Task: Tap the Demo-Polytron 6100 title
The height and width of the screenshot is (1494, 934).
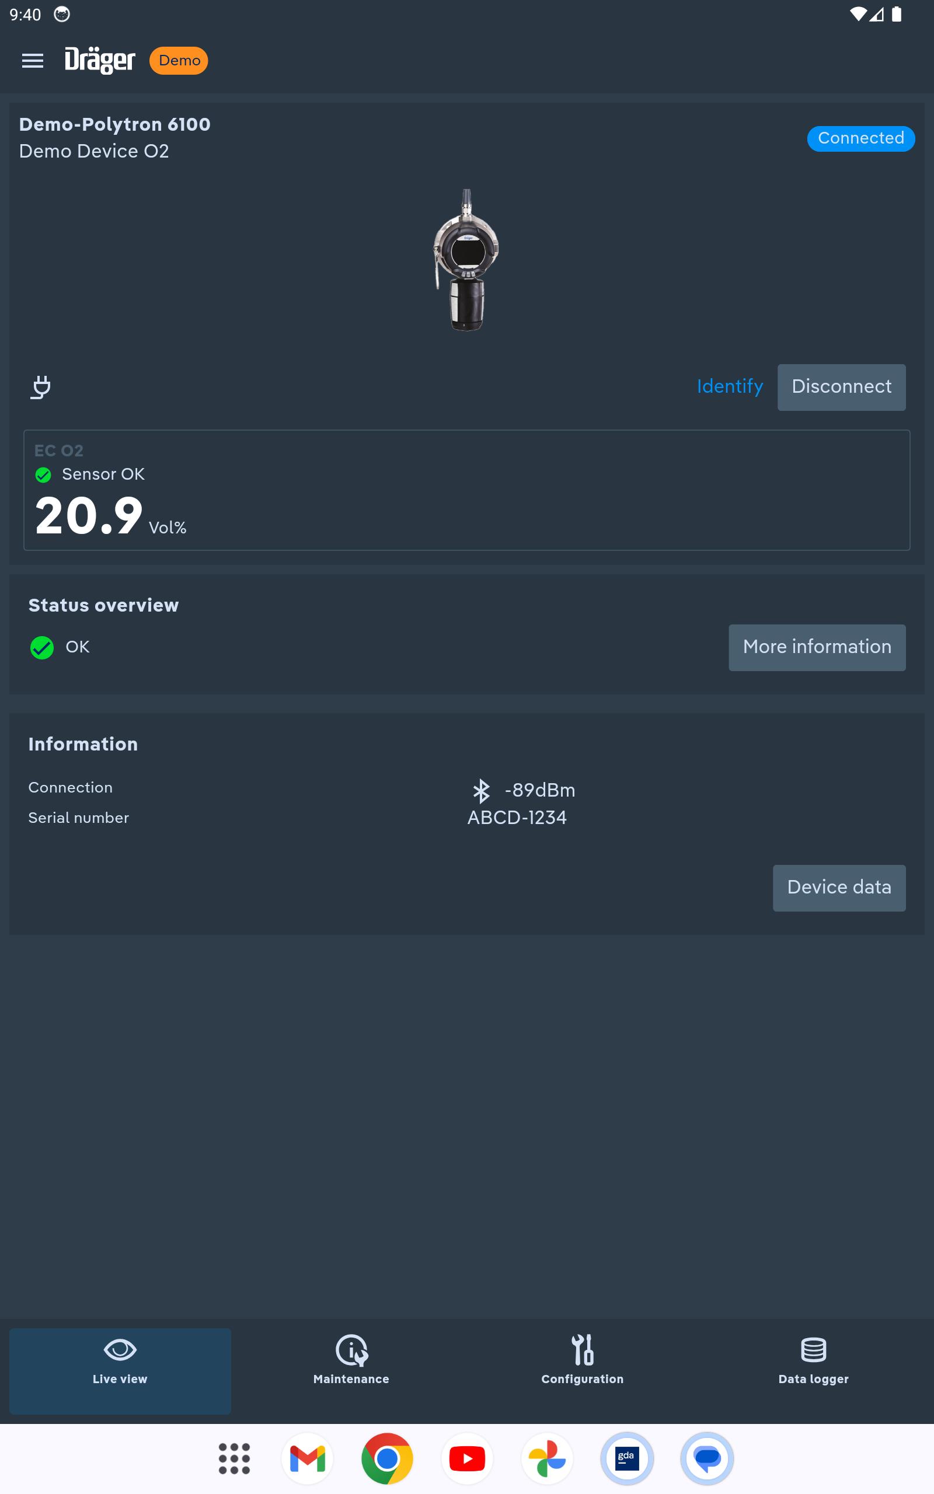Action: (x=115, y=124)
